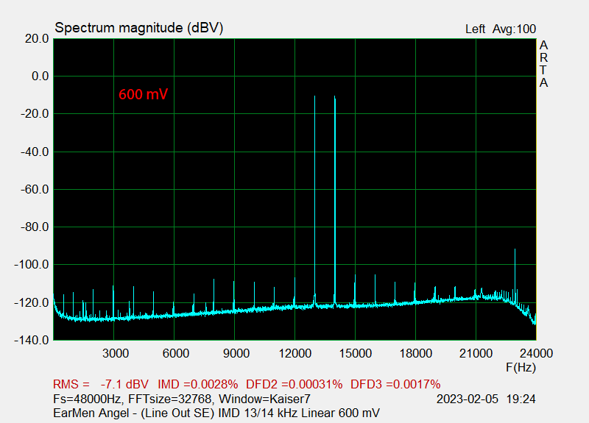589x423 pixels.
Task: Click the RMS = -7.1 dBV readout
Action: (x=101, y=384)
